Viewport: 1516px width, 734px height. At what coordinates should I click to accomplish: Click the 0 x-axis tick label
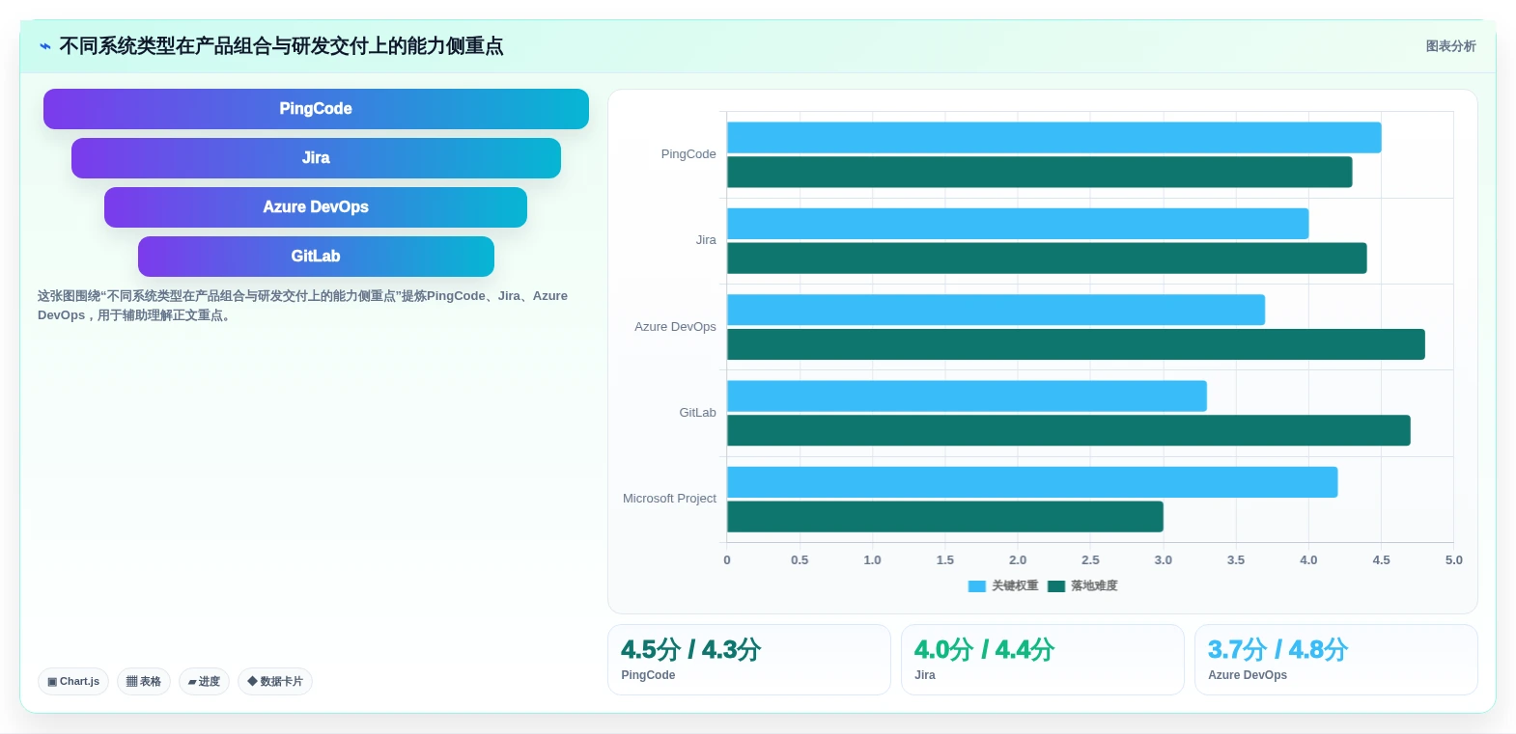point(727,560)
